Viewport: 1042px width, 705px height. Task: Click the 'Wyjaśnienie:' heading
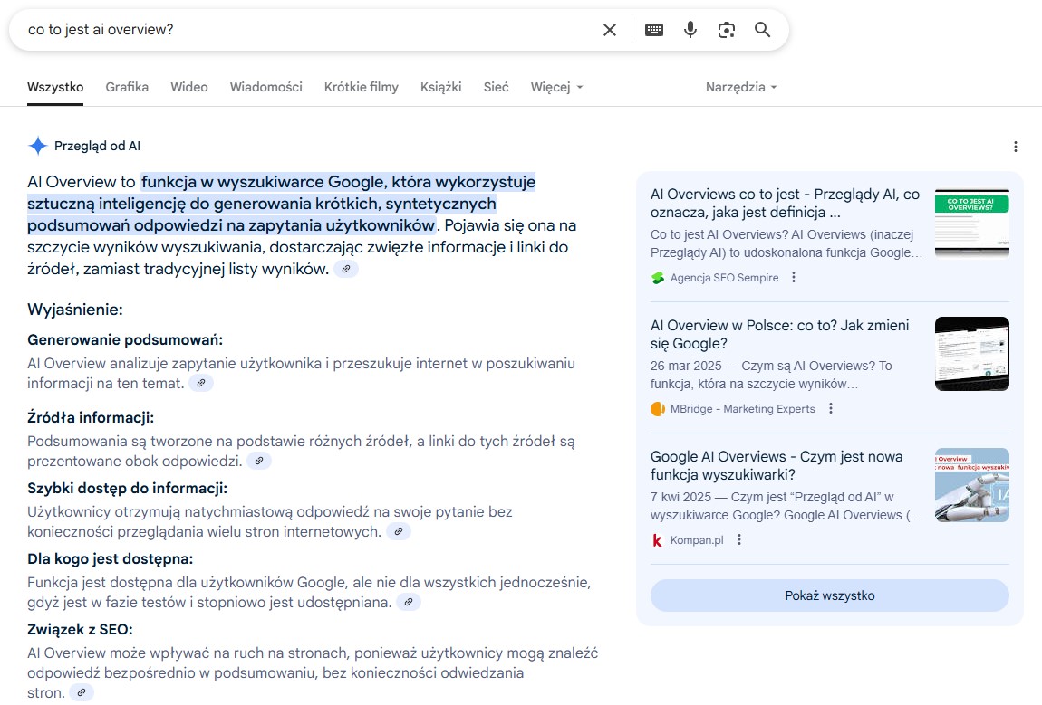75,310
